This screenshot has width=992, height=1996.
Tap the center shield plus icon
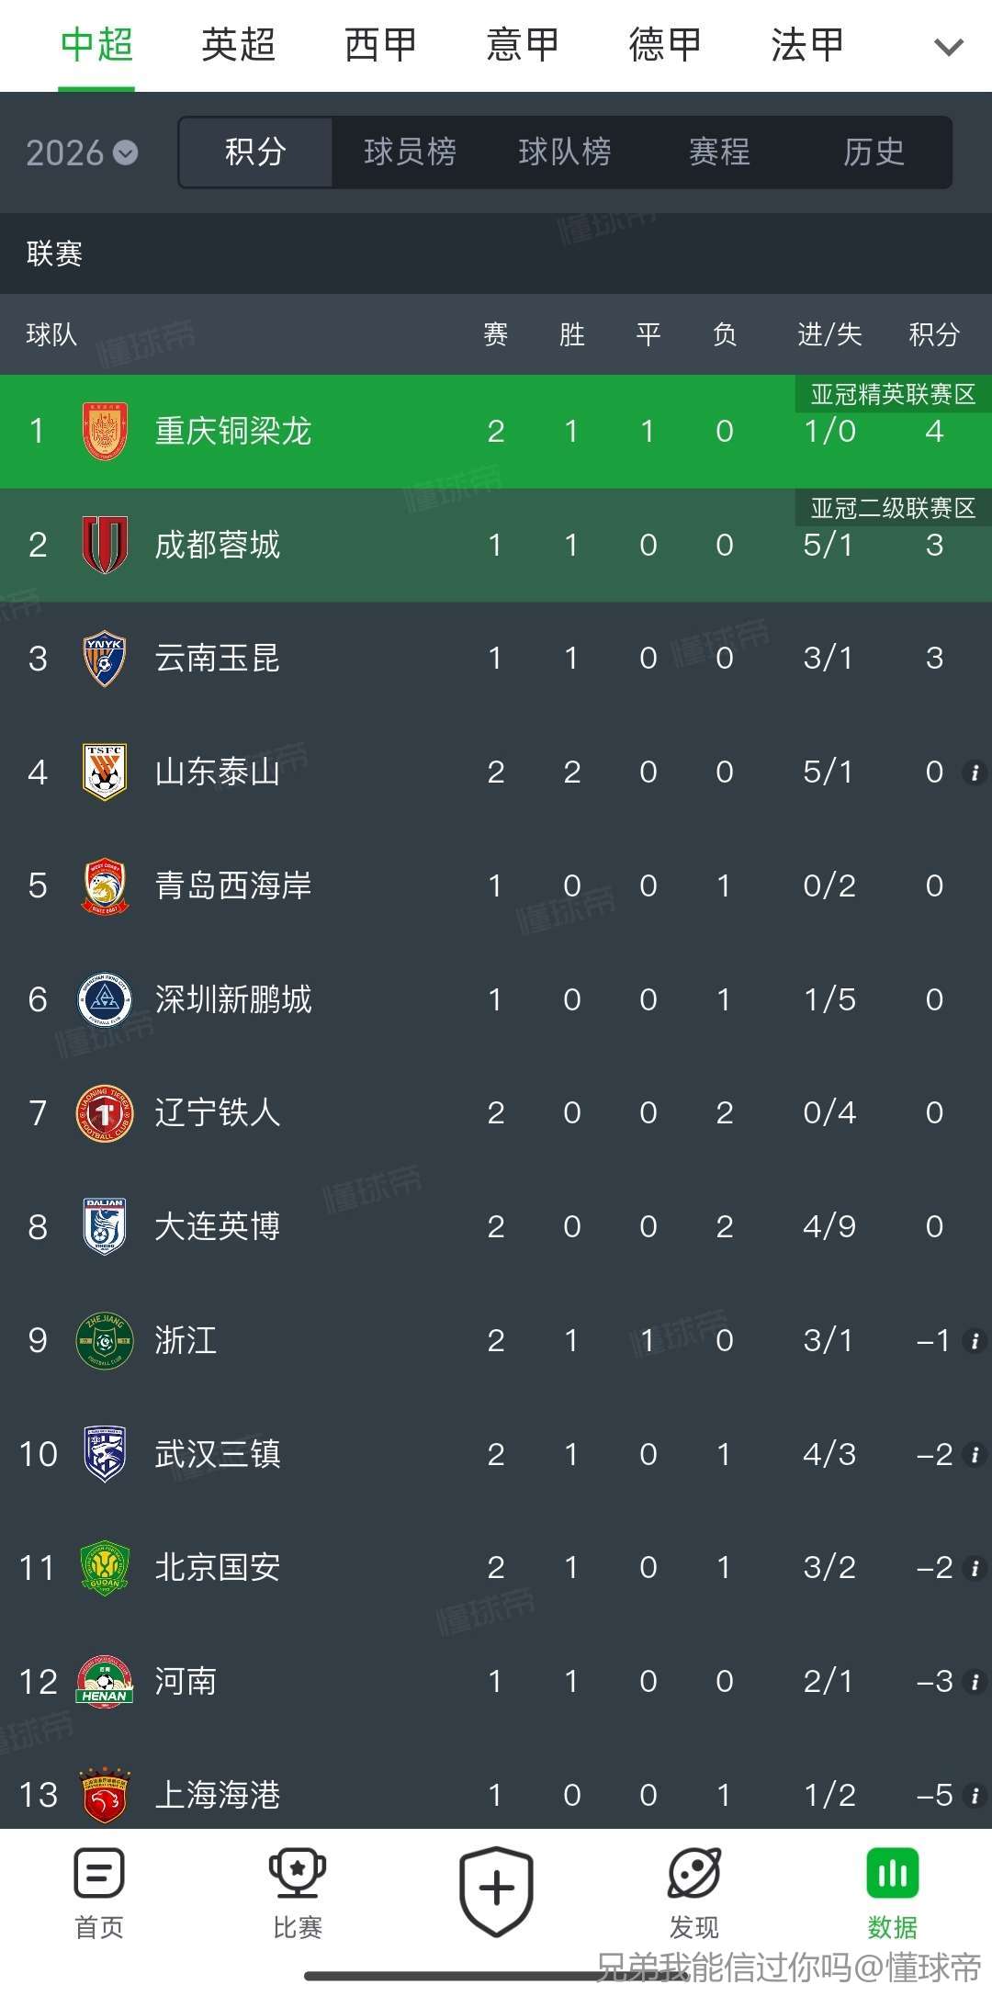[496, 1890]
